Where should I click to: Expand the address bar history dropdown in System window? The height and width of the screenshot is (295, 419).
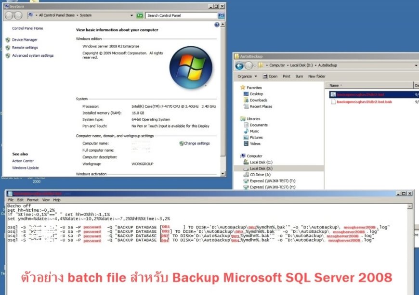pos(132,15)
